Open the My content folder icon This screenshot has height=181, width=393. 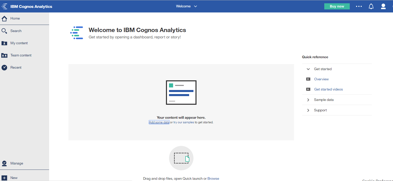[x=4, y=43]
